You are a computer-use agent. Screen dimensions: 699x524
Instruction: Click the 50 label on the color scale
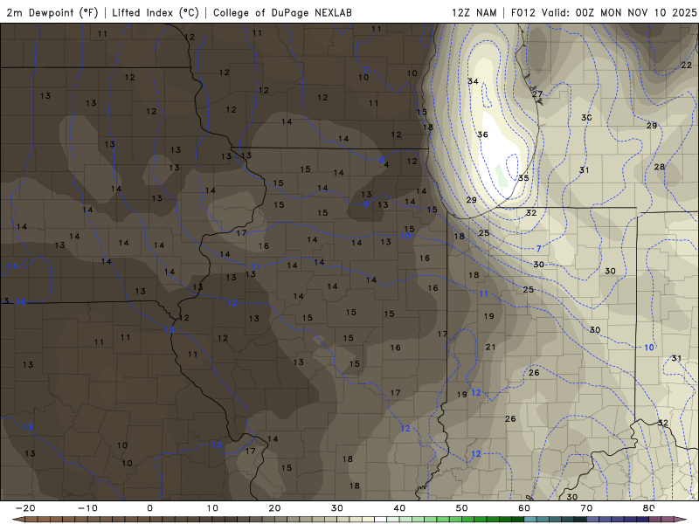point(462,508)
